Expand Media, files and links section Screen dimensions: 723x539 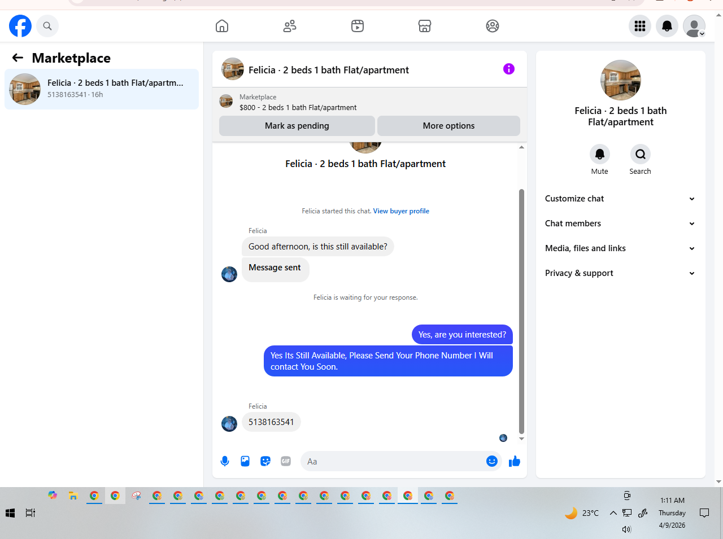620,248
